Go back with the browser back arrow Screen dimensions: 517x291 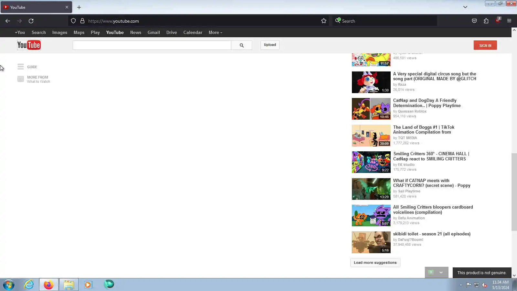point(8,21)
